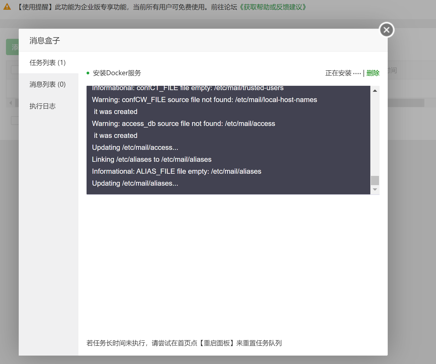Open the 获取帮助或反馈建议 forum link
Screen dimensions: 436x364
point(273,7)
